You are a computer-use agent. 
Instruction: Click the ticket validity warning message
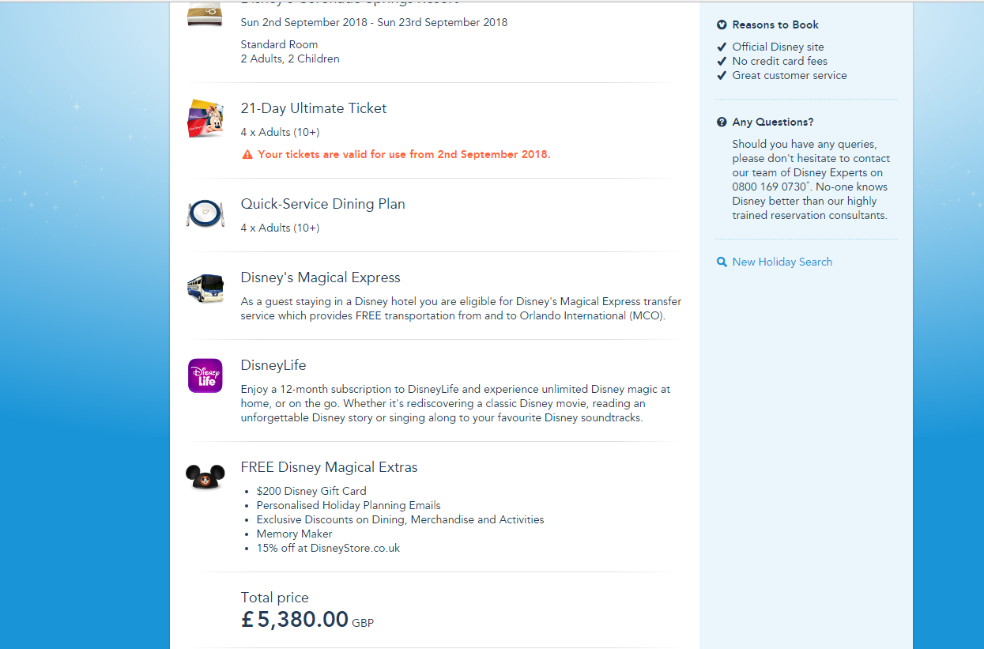pyautogui.click(x=404, y=155)
